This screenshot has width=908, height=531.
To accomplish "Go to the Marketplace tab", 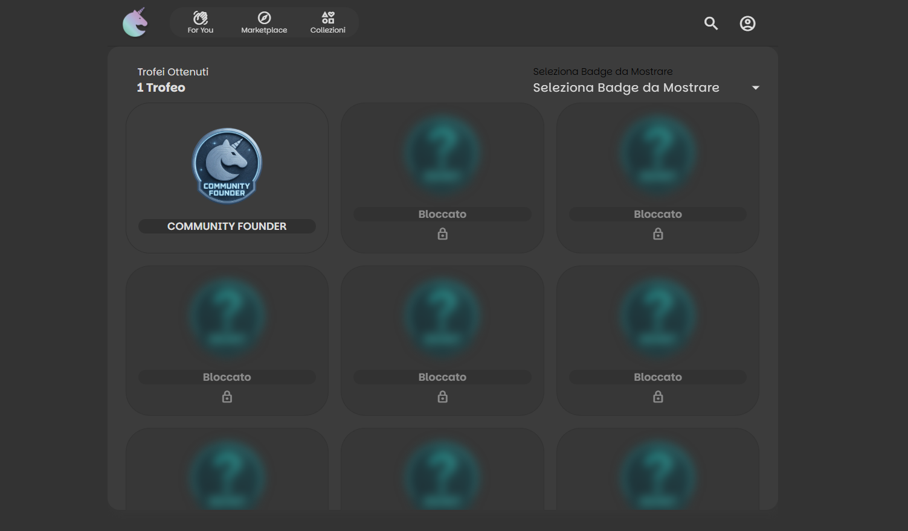I will coord(264,22).
